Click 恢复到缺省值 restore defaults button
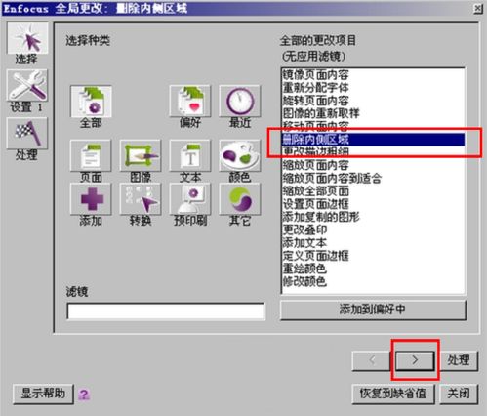This screenshot has height=416, width=487. pyautogui.click(x=393, y=394)
